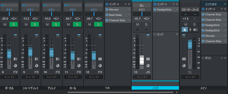
Task: Click the -41.7 volume value field
Action: (137, 19)
